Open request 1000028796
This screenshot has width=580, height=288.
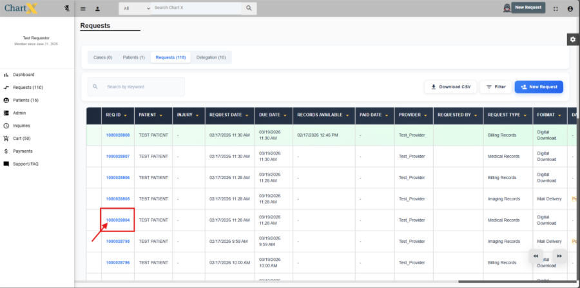(118, 263)
